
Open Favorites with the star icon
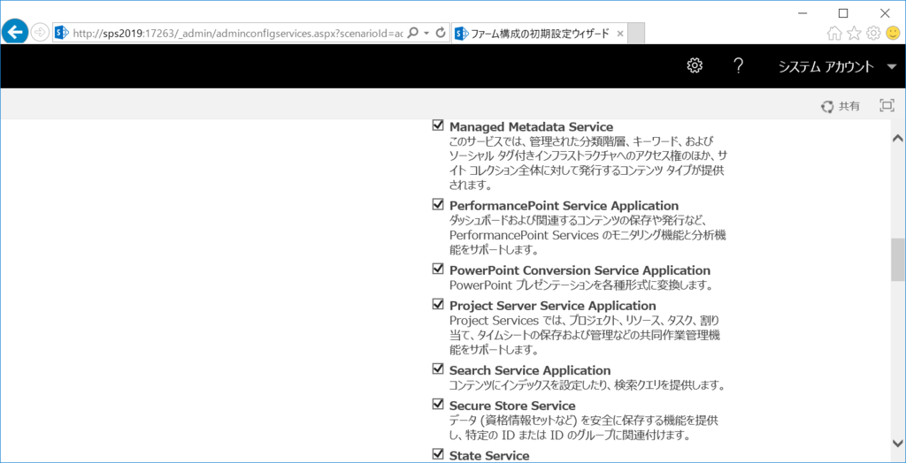[854, 34]
